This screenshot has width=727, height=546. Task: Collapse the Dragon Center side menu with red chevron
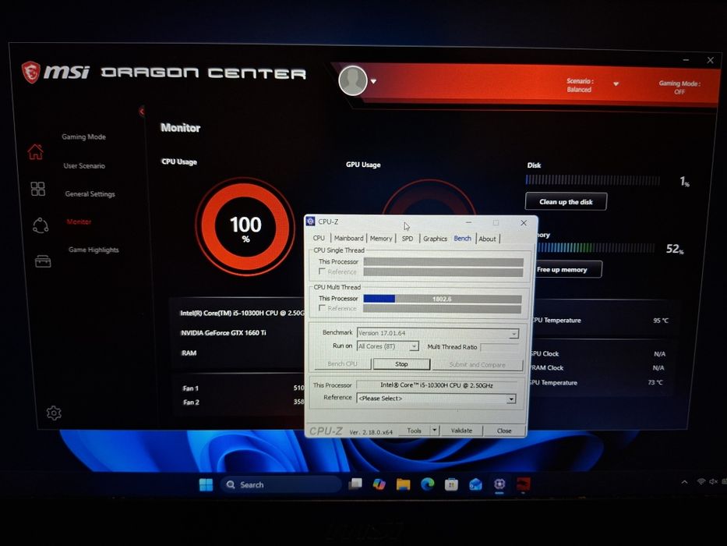click(141, 111)
